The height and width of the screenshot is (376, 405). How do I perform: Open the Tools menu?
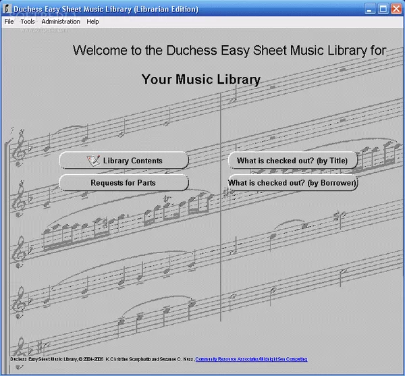(x=28, y=22)
